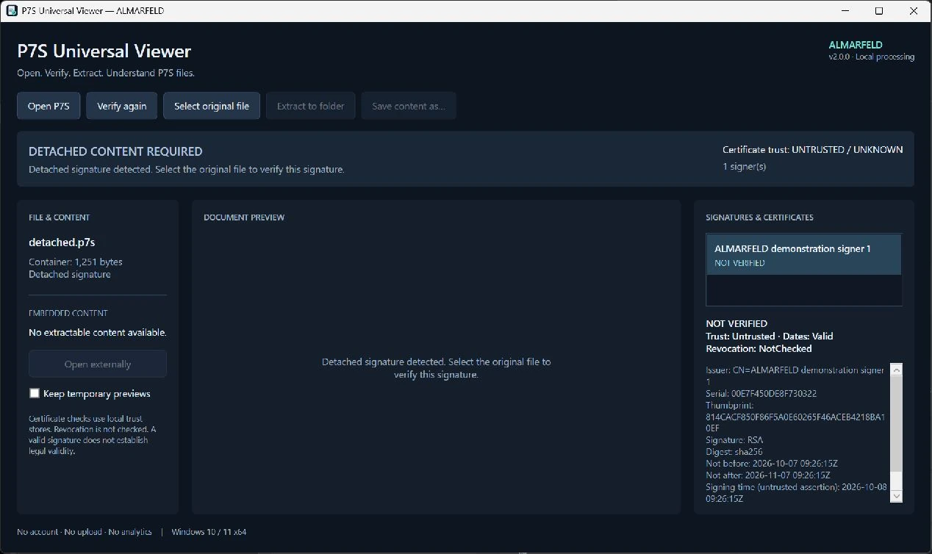Click the Serial: 00E7F450DE8F730322 line
Image resolution: width=932 pixels, height=554 pixels.
[761, 393]
